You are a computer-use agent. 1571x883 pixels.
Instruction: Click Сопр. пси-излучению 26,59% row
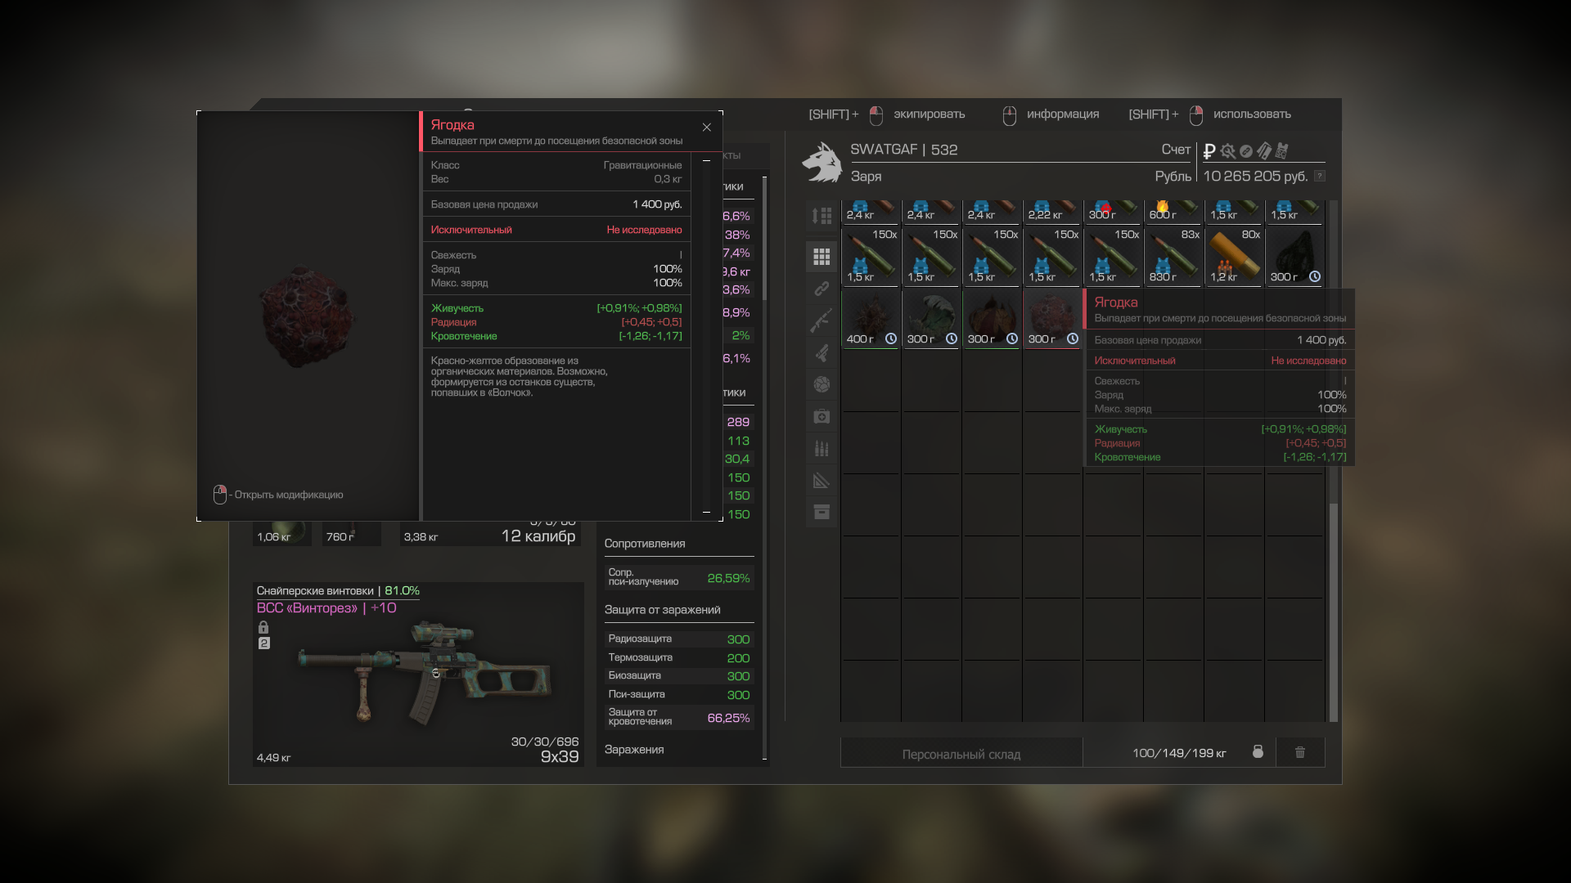(x=679, y=577)
